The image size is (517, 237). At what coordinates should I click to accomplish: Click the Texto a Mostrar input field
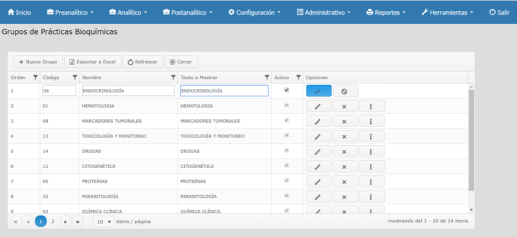click(x=224, y=91)
